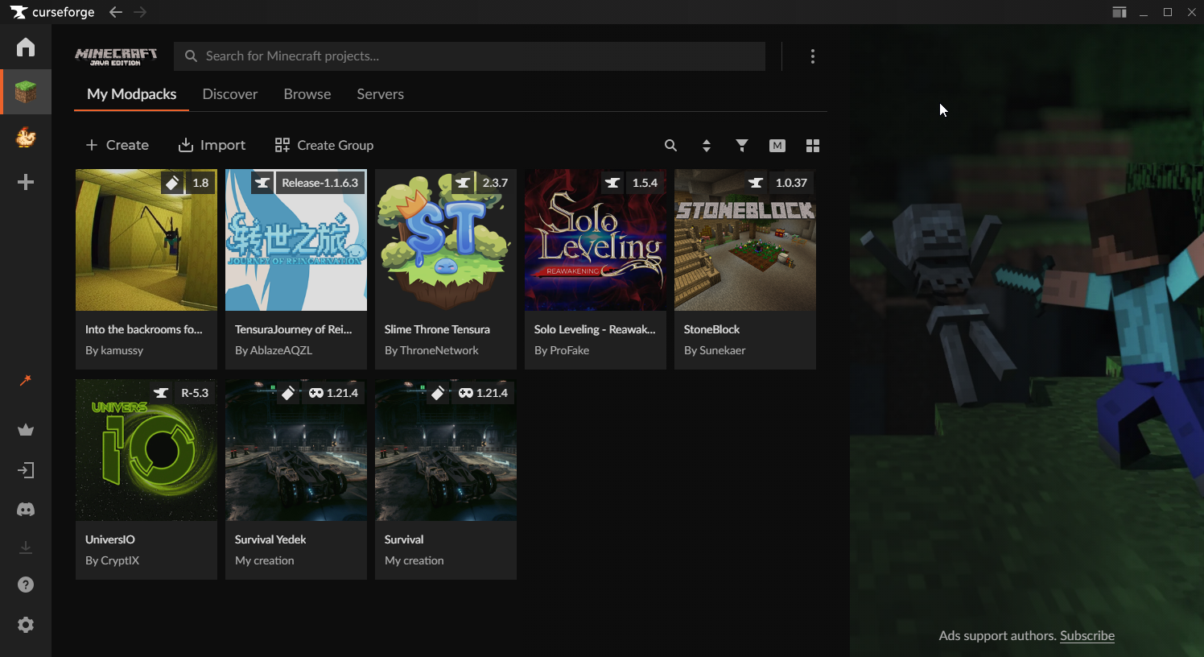Viewport: 1204px width, 657px height.
Task: Open settings with the gear icon
Action: click(x=26, y=625)
